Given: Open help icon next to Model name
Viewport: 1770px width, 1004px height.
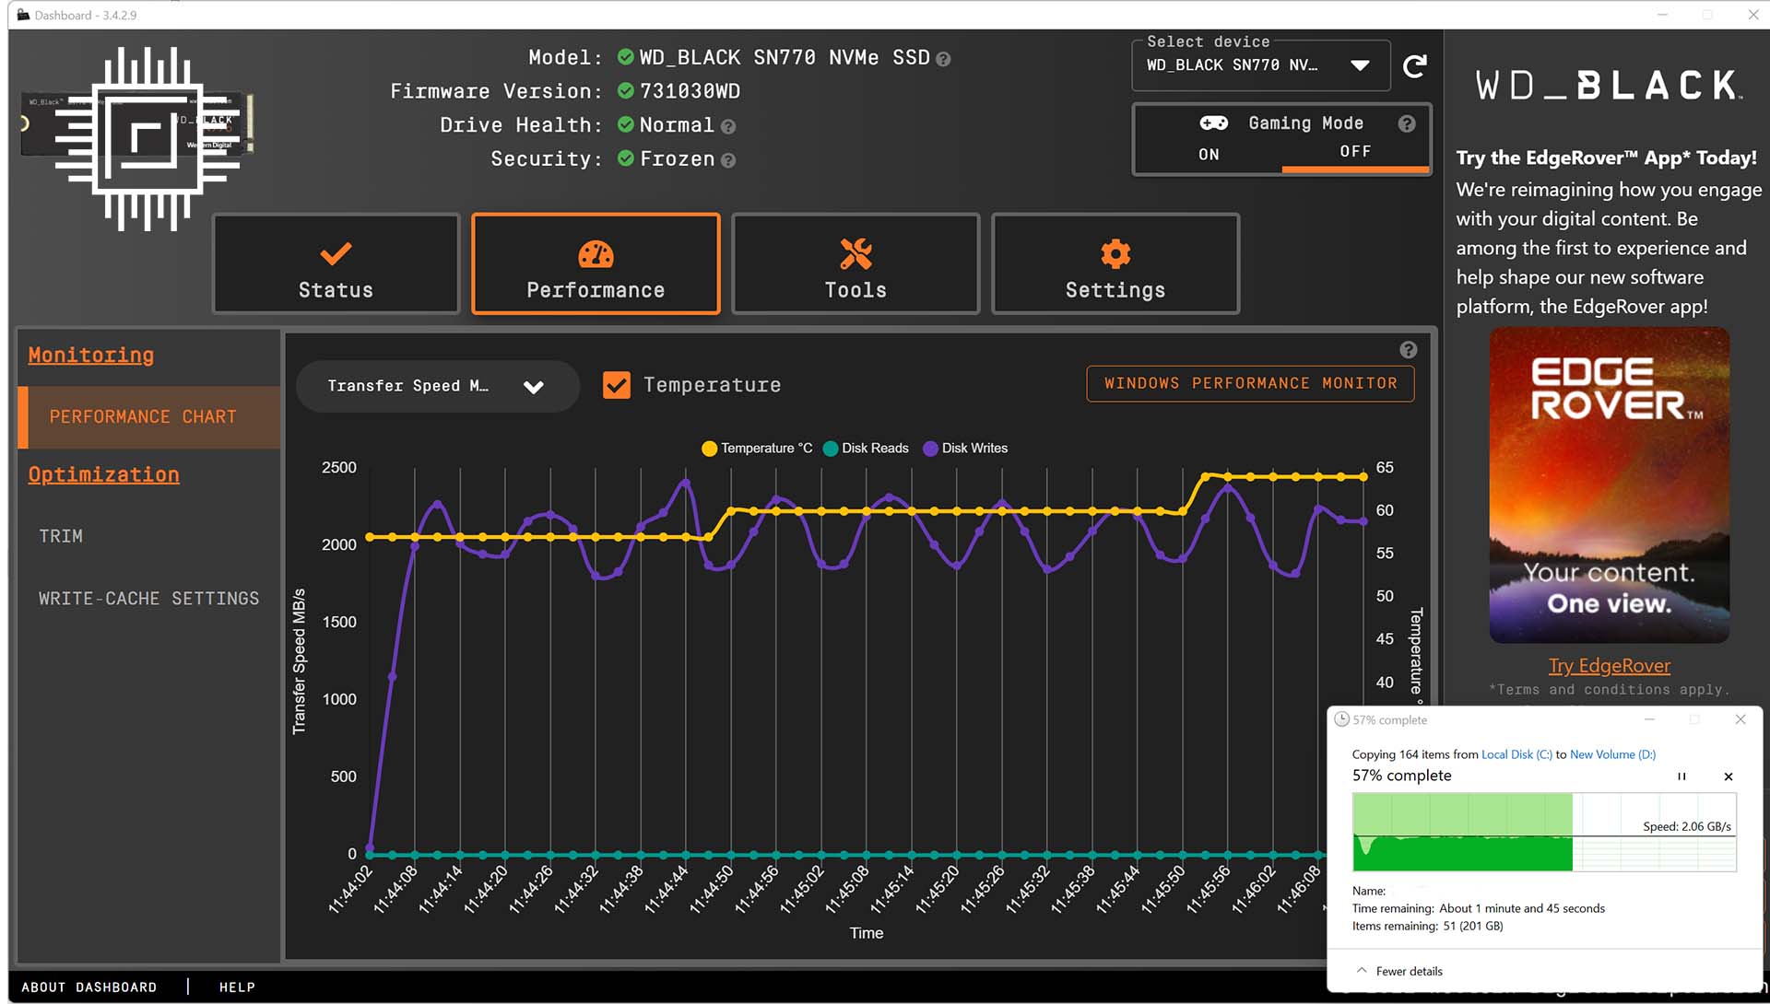Looking at the screenshot, I should 943,59.
